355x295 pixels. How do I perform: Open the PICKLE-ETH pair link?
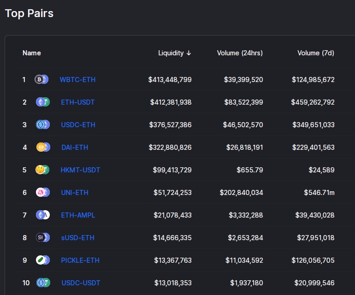coord(80,260)
